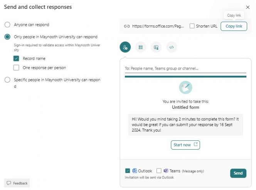
Task: Select the presentation share icon
Action: point(156,47)
